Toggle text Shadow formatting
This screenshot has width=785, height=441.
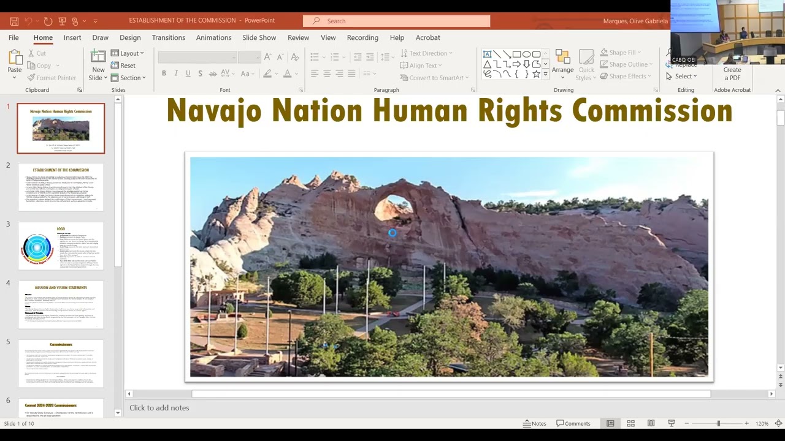pos(201,73)
